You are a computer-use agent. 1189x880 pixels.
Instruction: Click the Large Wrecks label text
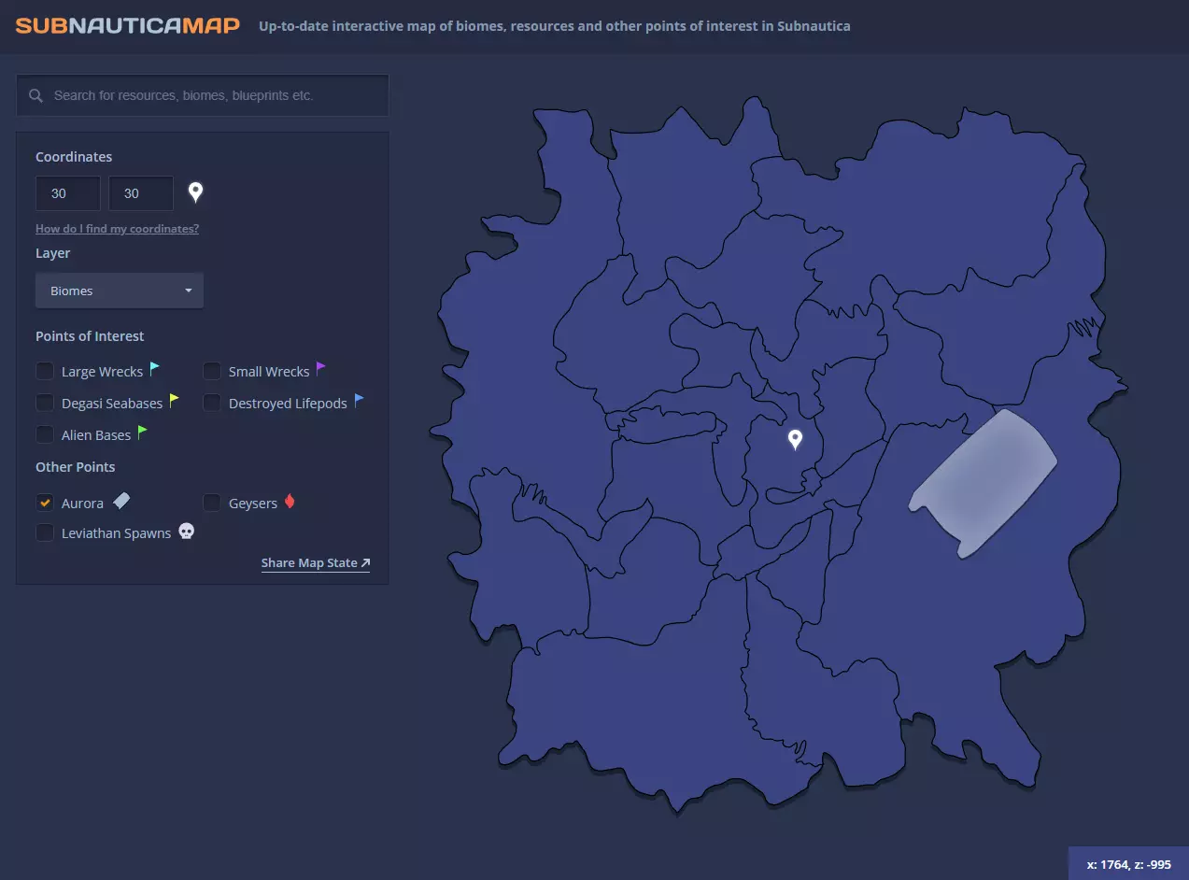click(x=102, y=372)
